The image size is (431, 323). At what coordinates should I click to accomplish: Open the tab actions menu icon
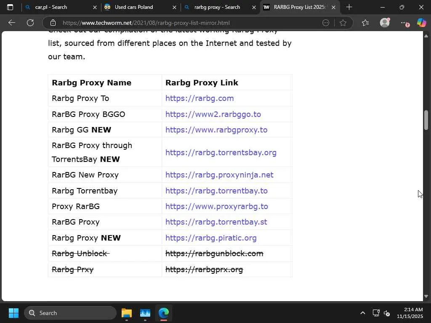point(10,7)
